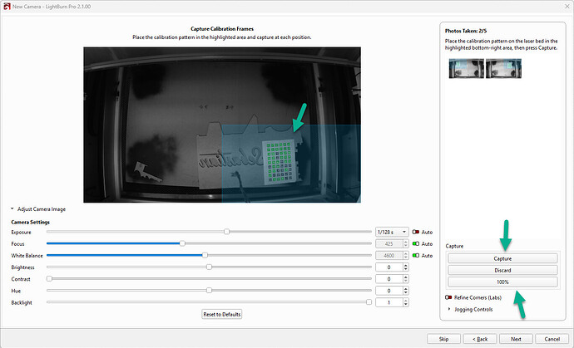Select the first captured photo thumbnail
This screenshot has width=574, height=348.
click(x=467, y=68)
